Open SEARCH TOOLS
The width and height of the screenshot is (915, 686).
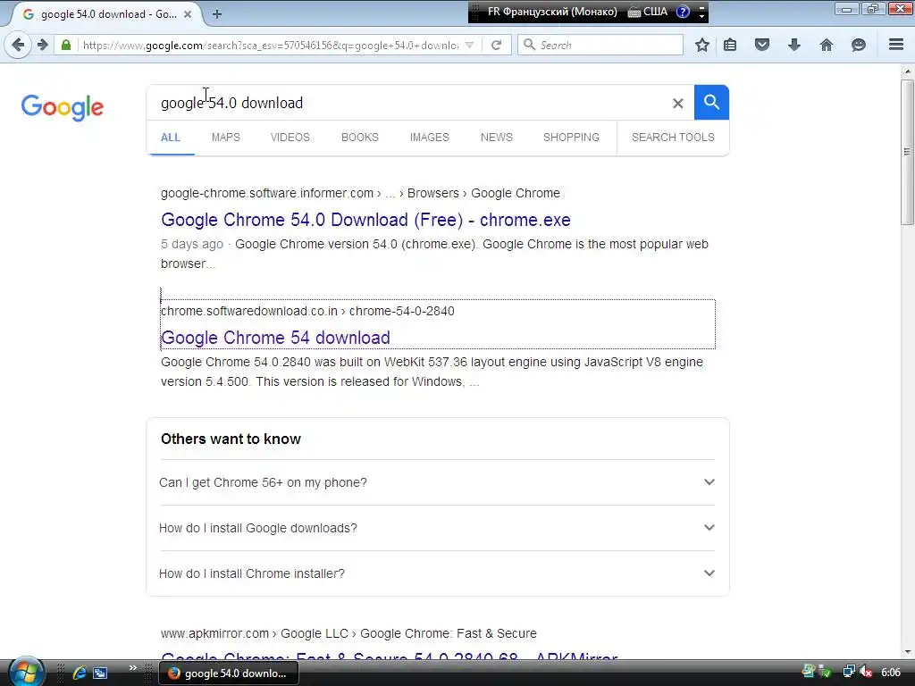(673, 138)
